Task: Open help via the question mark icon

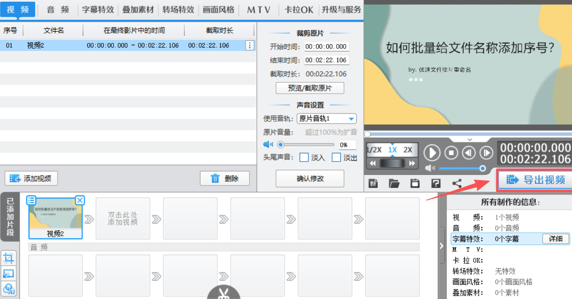Action: click(x=435, y=183)
